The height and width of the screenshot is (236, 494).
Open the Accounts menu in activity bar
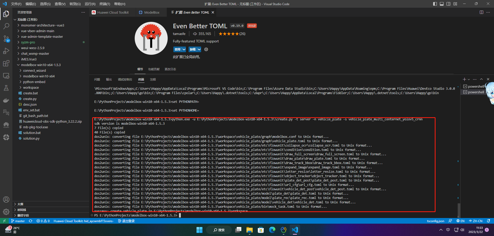6,199
